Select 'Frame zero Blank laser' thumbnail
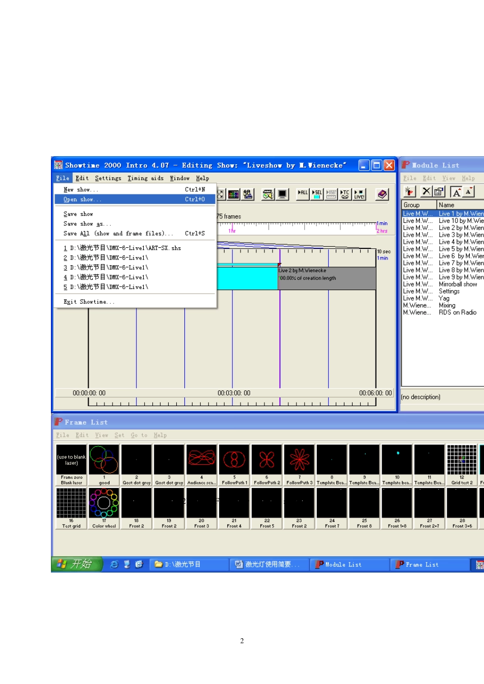The height and width of the screenshot is (684, 484). tap(71, 465)
